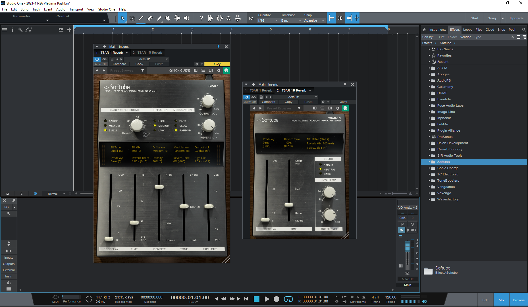Click the Record button in transport

(x=276, y=299)
